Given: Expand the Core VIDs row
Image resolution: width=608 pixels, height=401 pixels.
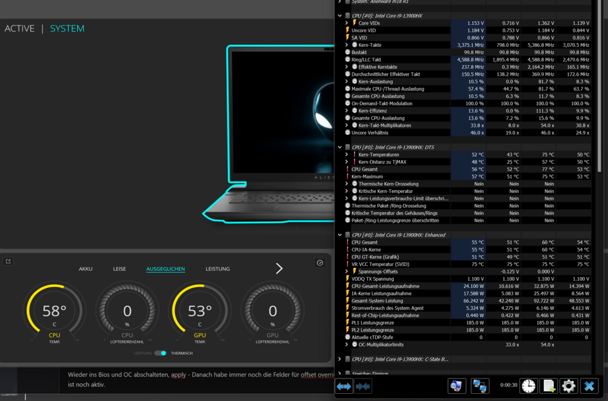Looking at the screenshot, I should pyautogui.click(x=347, y=23).
